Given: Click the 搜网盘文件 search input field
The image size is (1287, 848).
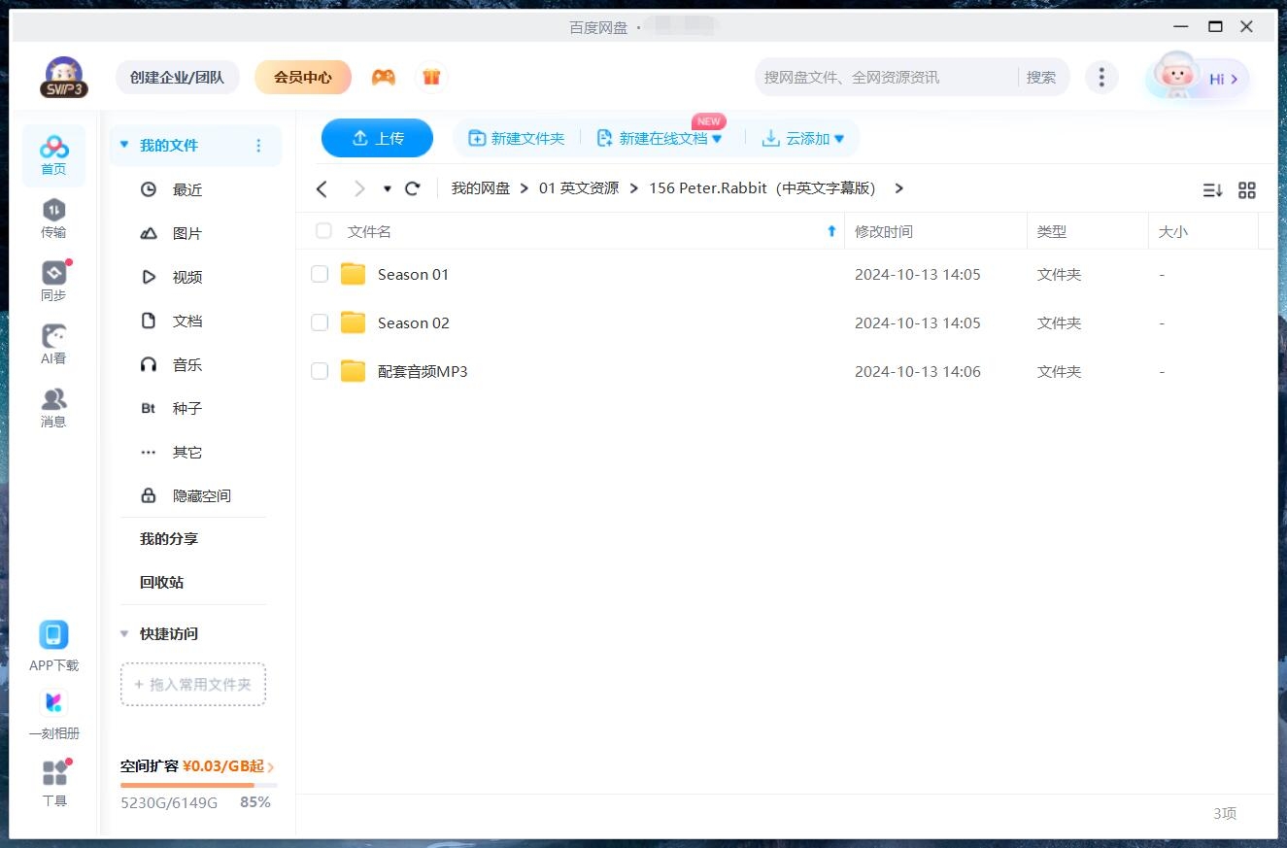Looking at the screenshot, I should (x=874, y=76).
